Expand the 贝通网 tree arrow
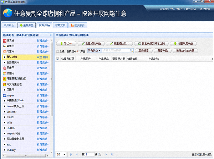The width and height of the screenshot is (214, 159). point(5,90)
